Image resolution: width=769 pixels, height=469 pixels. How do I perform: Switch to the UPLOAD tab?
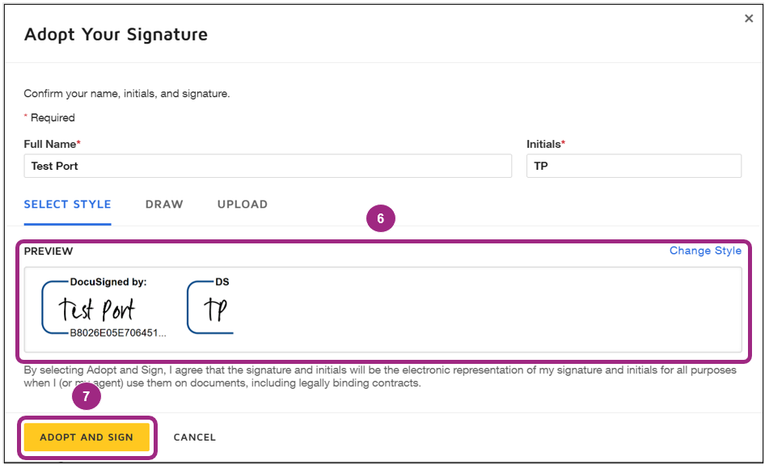pos(242,205)
